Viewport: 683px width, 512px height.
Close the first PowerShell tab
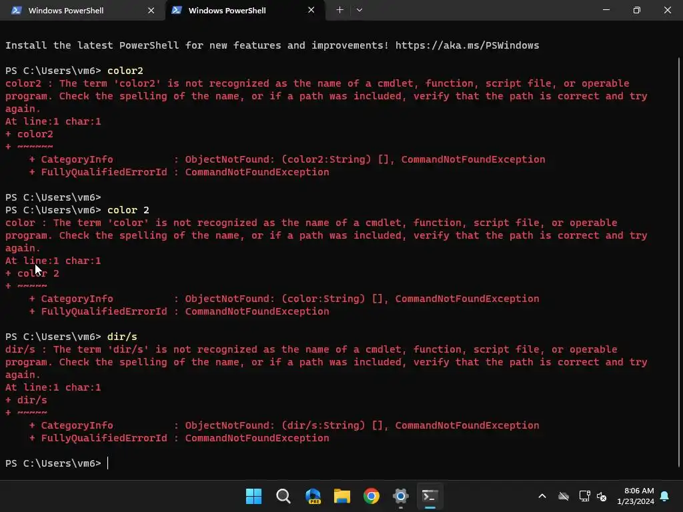151,11
